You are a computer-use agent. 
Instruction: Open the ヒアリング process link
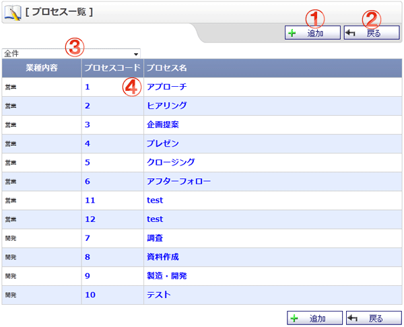point(167,106)
